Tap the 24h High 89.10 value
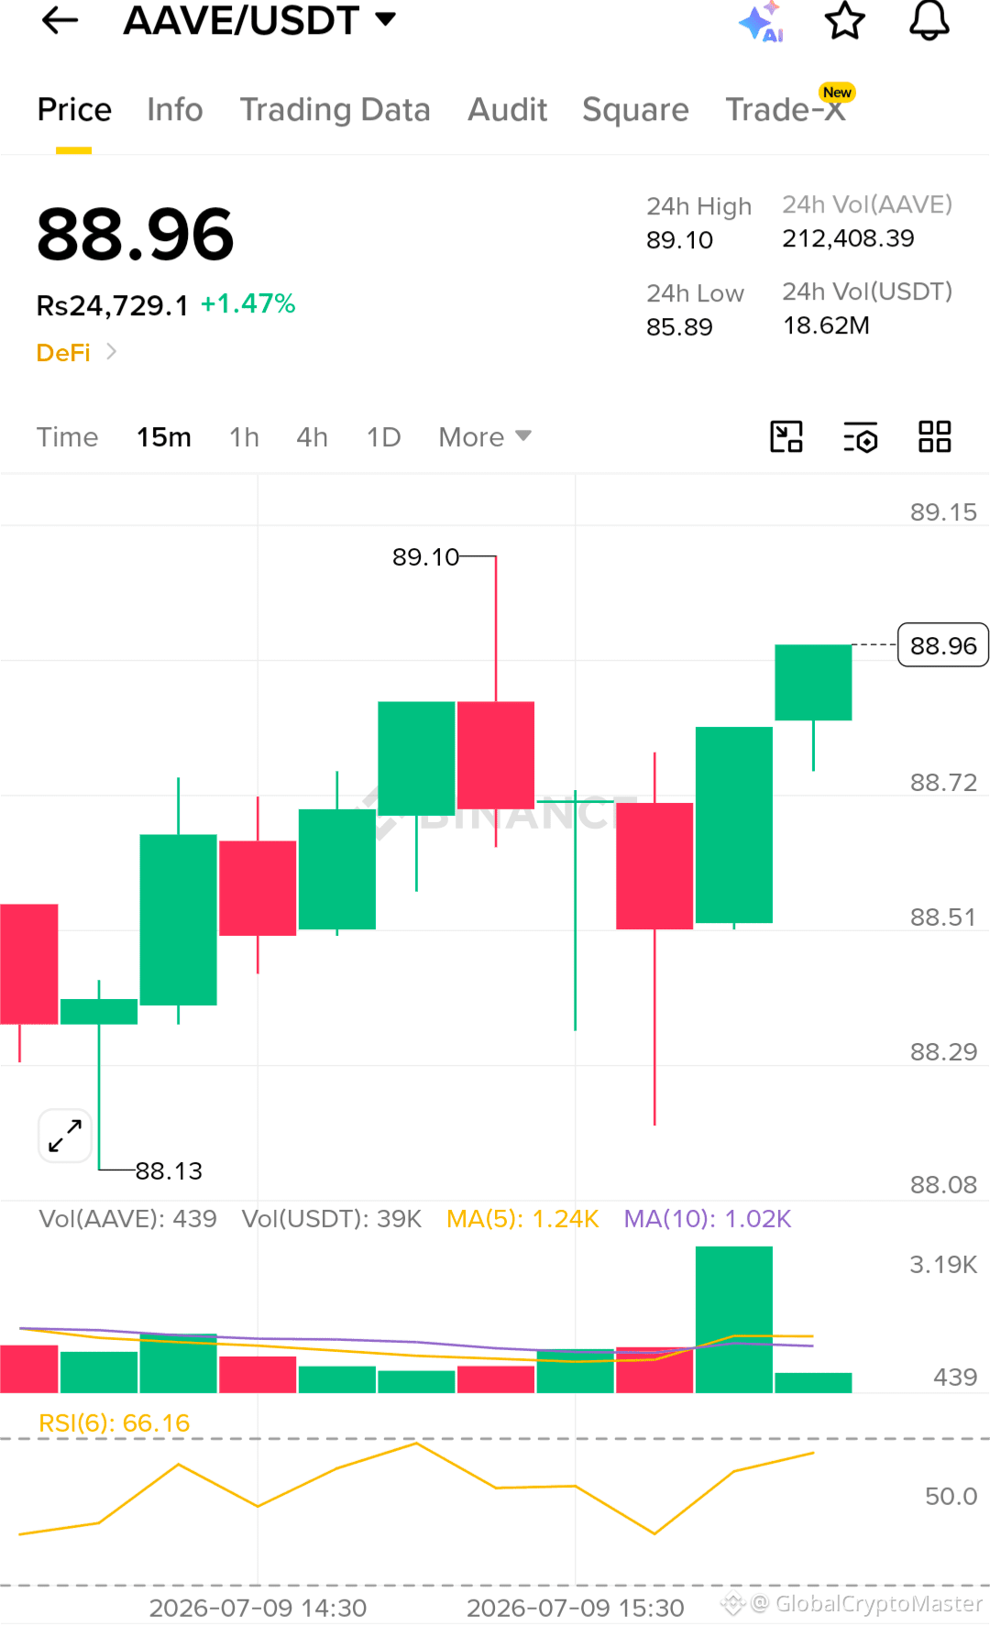Viewport: 990px width, 1626px height. [x=679, y=240]
